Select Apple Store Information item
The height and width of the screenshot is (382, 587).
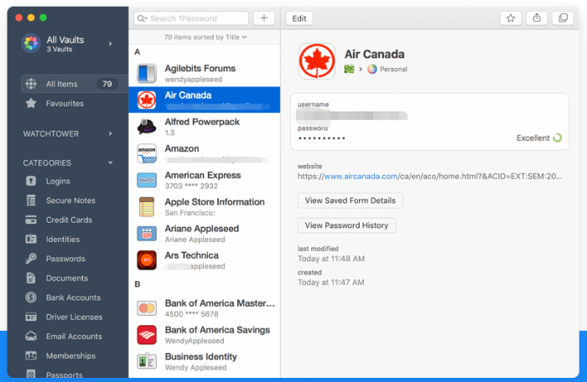(205, 207)
